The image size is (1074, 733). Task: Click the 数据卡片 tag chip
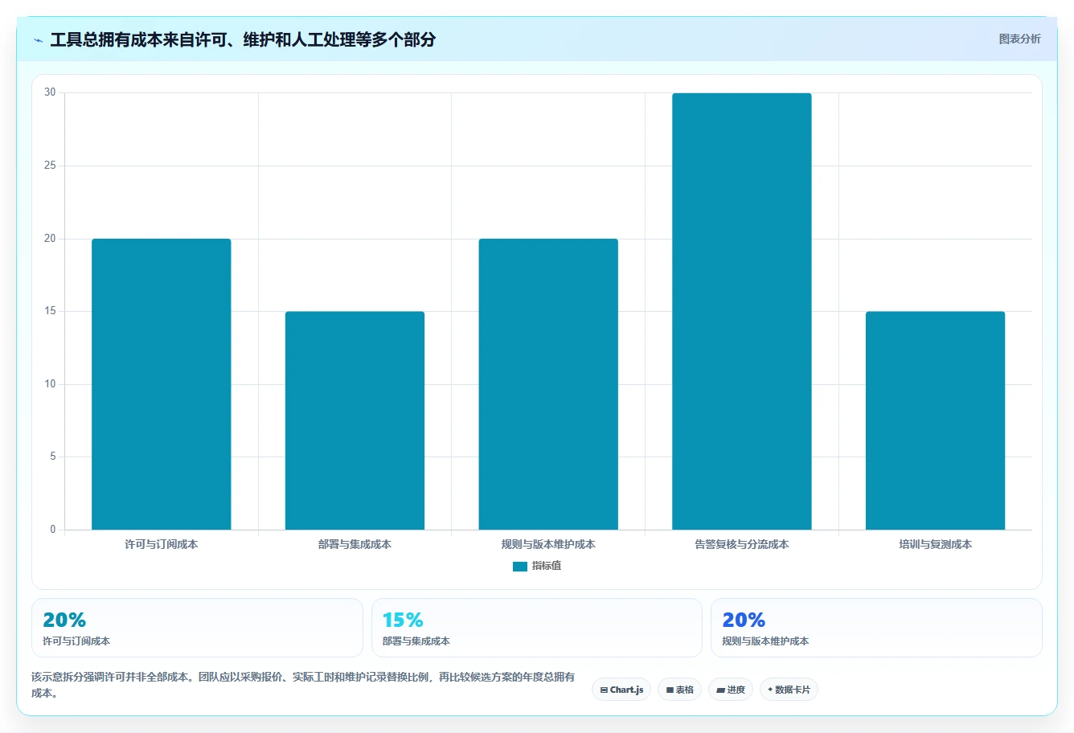point(789,690)
